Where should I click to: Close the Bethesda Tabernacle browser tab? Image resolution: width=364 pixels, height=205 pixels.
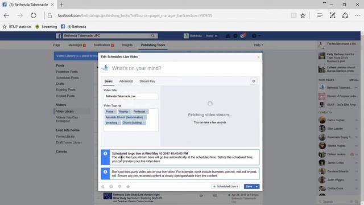[x=52, y=5]
